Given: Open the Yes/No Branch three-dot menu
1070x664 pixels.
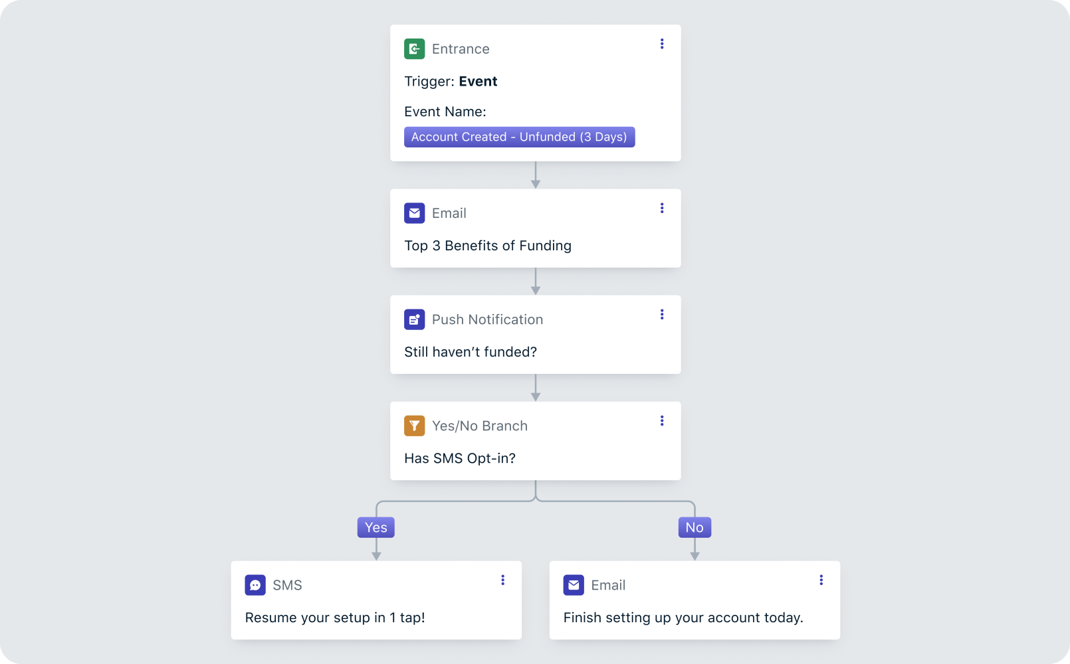Looking at the screenshot, I should 661,420.
